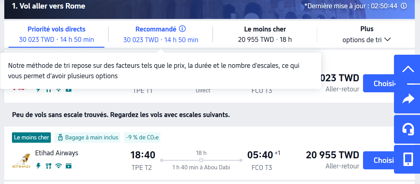The image size is (420, 184).
Task: Expand the Plus options de tri dropdown
Action: pyautogui.click(x=367, y=34)
